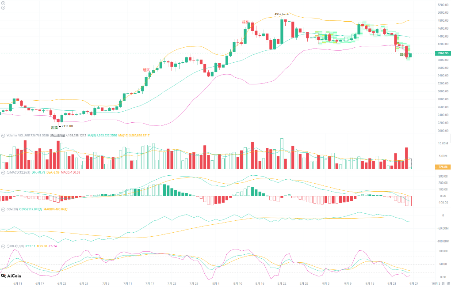Click the VOLUME:726,761.5280 value
Screen dimensions: 451x287
[33, 136]
